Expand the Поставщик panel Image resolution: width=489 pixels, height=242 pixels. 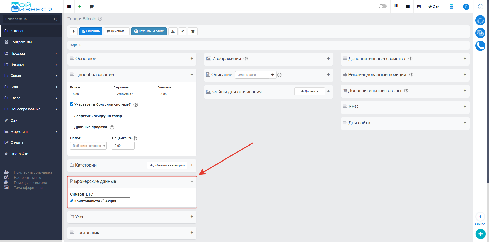coord(192,232)
